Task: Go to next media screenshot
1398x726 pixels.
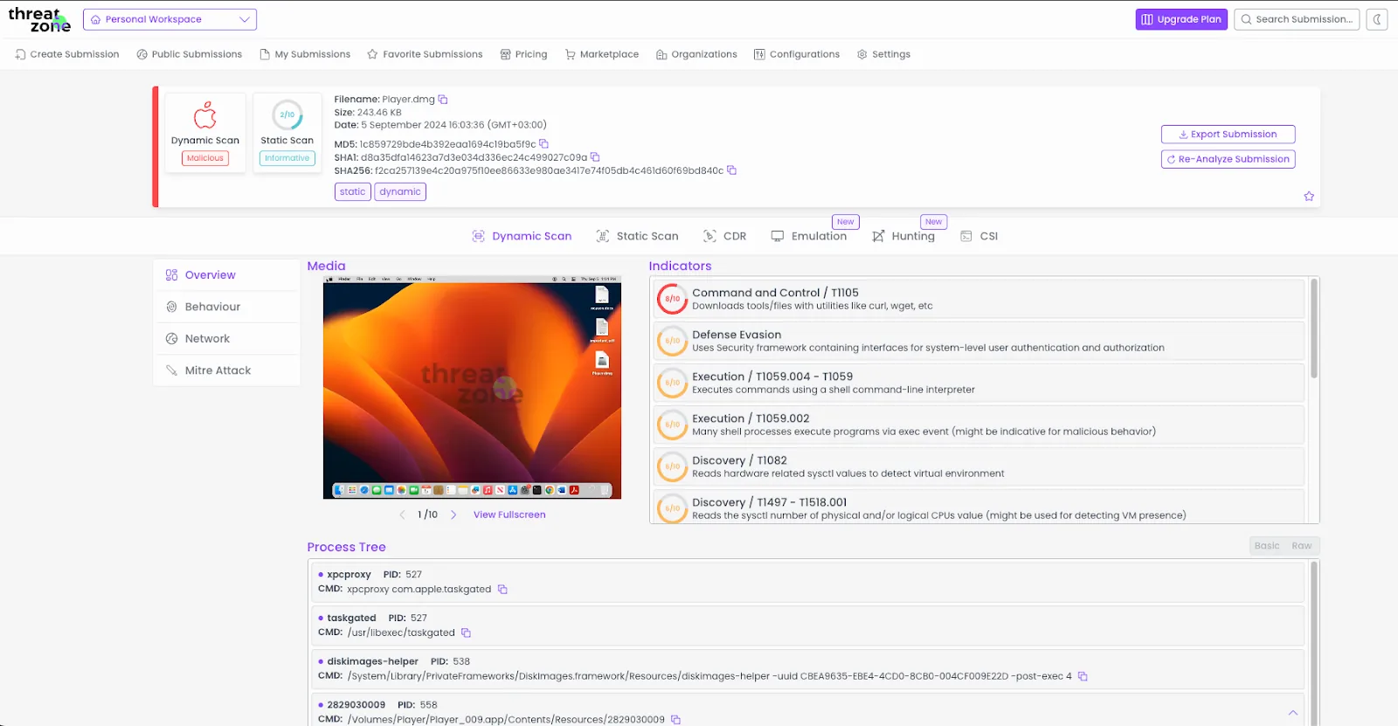Action: [453, 515]
